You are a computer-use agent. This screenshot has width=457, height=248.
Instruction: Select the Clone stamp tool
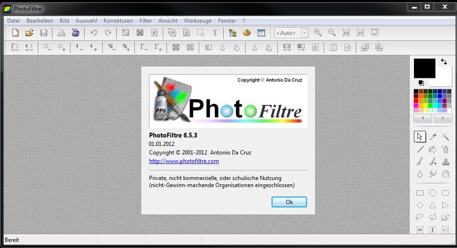point(445,162)
